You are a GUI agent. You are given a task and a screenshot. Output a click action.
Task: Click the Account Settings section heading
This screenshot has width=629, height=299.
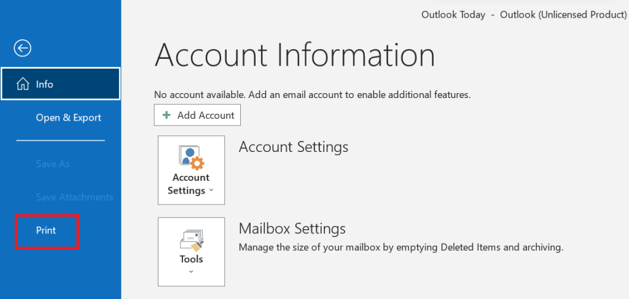pos(293,147)
